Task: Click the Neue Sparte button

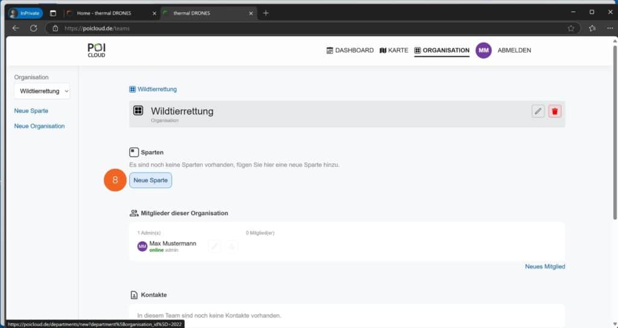Action: (150, 180)
